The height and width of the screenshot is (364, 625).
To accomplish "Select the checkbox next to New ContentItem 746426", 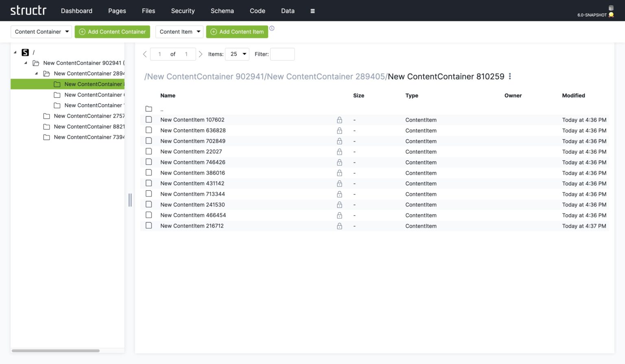I will pyautogui.click(x=149, y=161).
